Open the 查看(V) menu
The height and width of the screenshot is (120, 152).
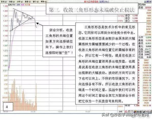point(28,2)
